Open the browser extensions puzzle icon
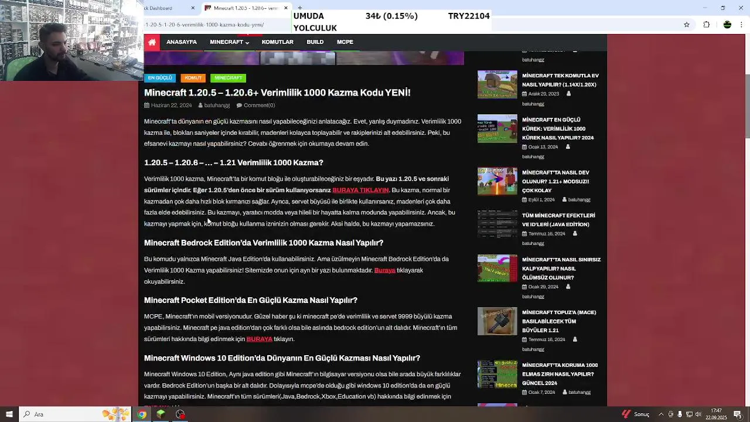750x422 pixels. [706, 25]
